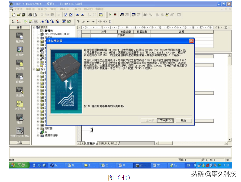Collapse the 项目1 project tree node
The width and height of the screenshot is (241, 182).
pyautogui.click(x=34, y=27)
